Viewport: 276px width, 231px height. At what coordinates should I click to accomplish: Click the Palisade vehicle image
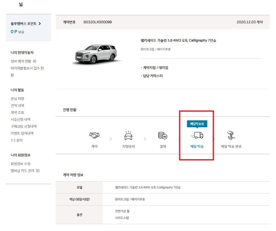tap(96, 54)
